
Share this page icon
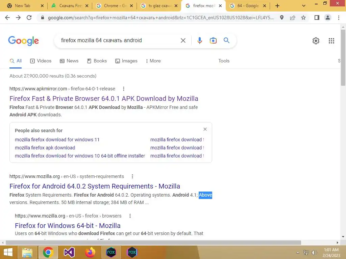pyautogui.click(x=293, y=18)
